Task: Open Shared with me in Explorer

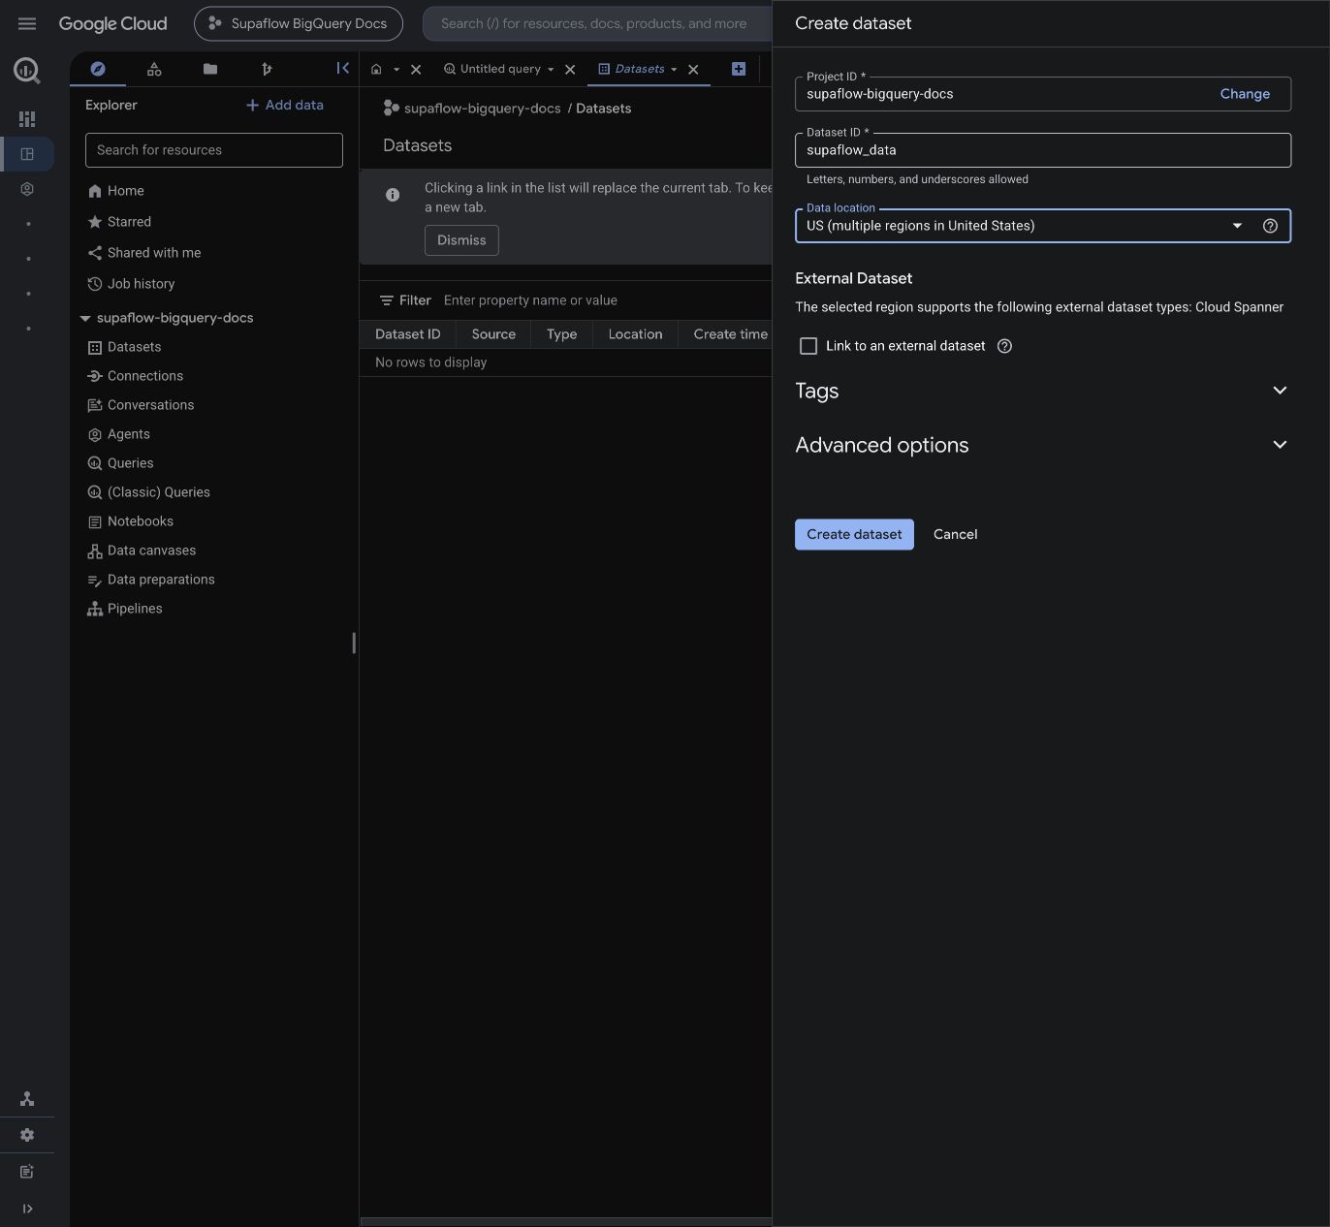Action: pos(154,253)
